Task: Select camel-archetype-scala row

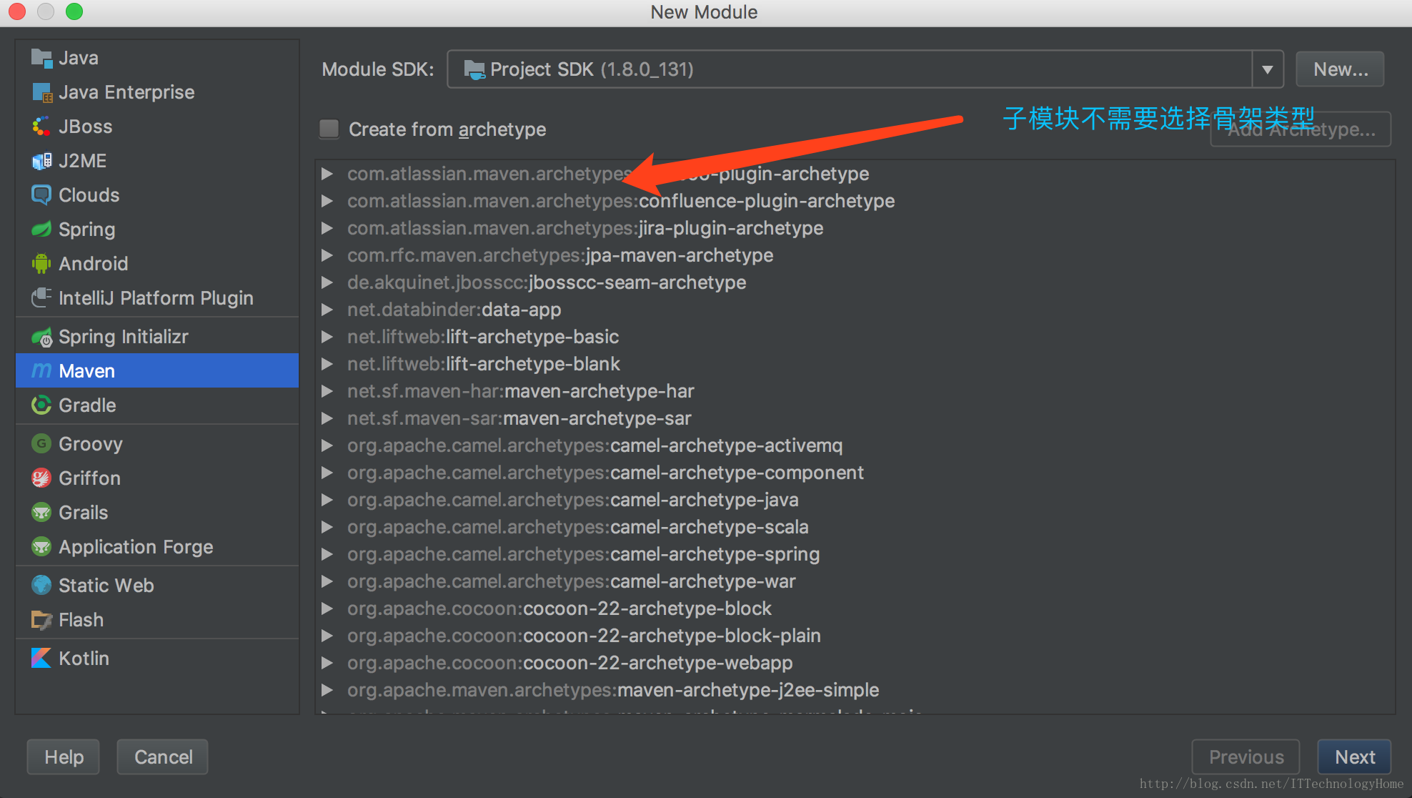Action: pos(855,527)
